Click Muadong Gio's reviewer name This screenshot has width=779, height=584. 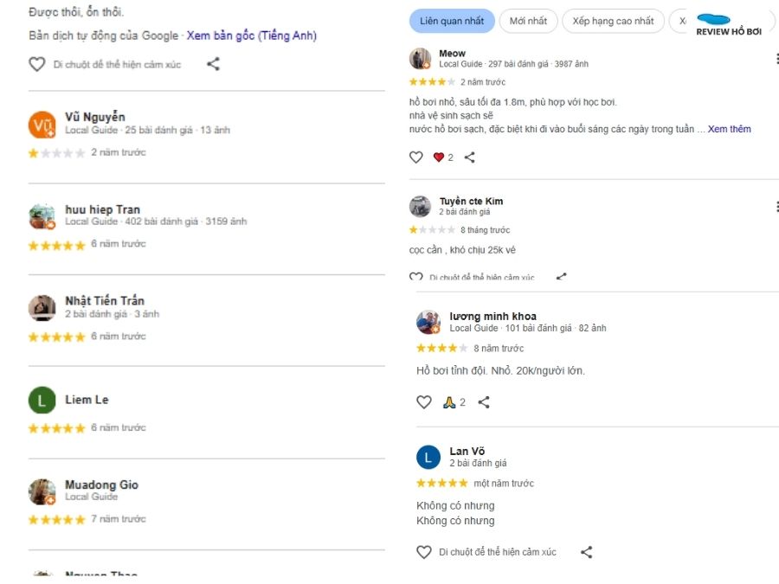coord(101,485)
